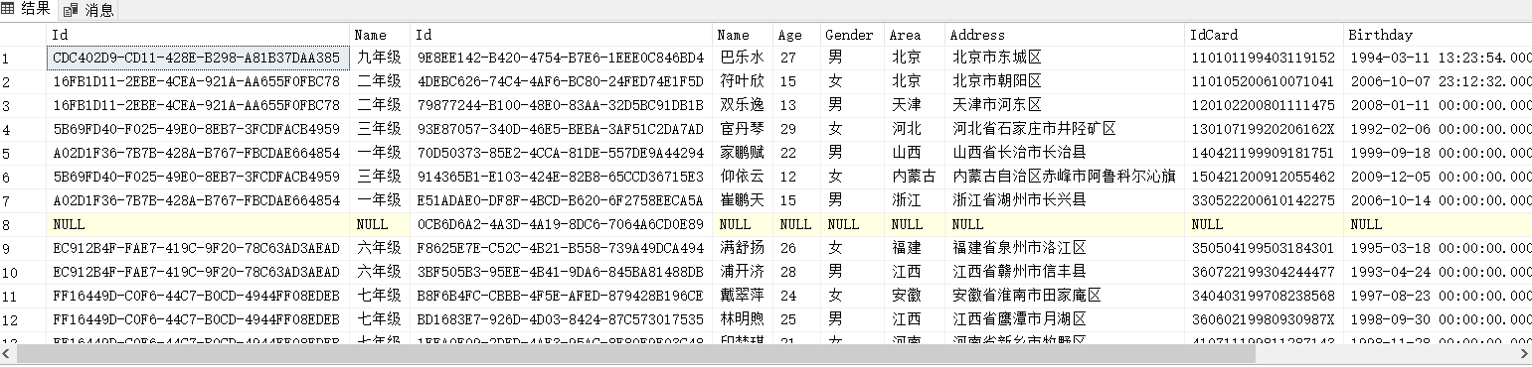Click the name cell 双乐逸

point(742,106)
